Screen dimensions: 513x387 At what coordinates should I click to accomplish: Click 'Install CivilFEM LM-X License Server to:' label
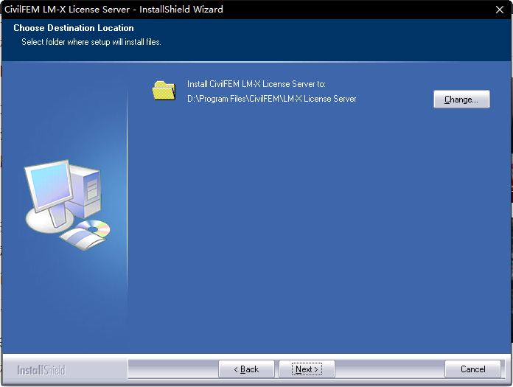tap(256, 84)
